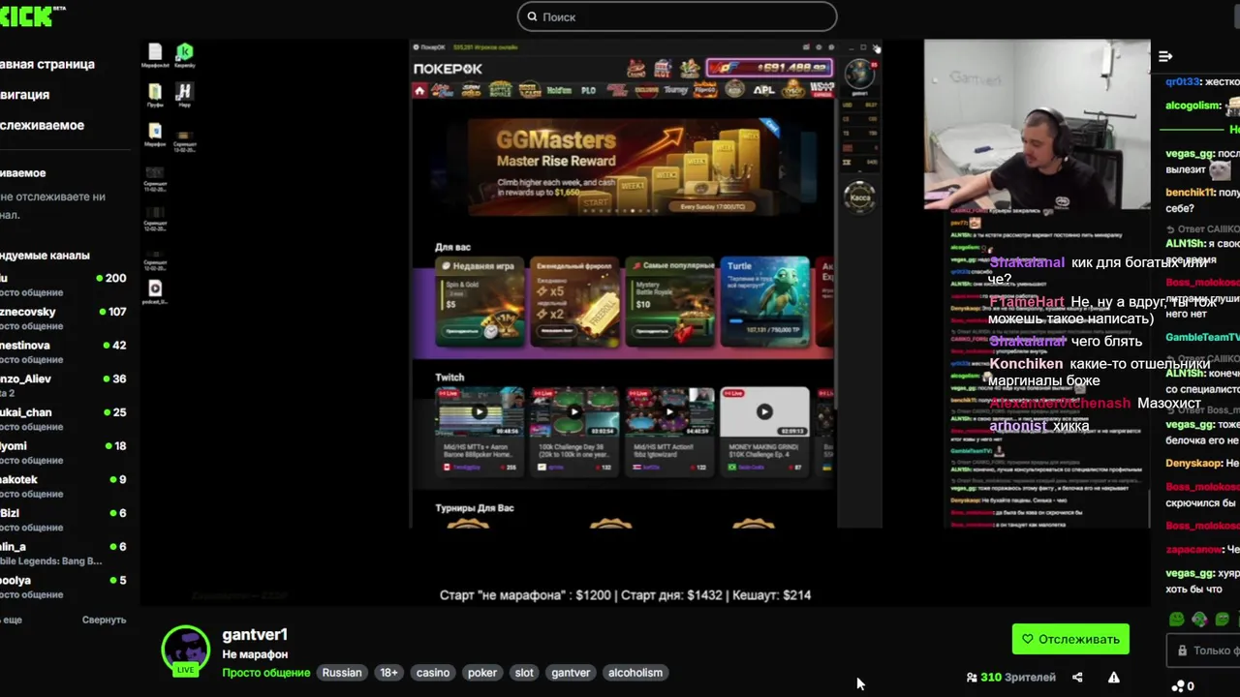Screen dimensions: 1240x697
Task: Select the 18+ tag
Action: click(388, 673)
